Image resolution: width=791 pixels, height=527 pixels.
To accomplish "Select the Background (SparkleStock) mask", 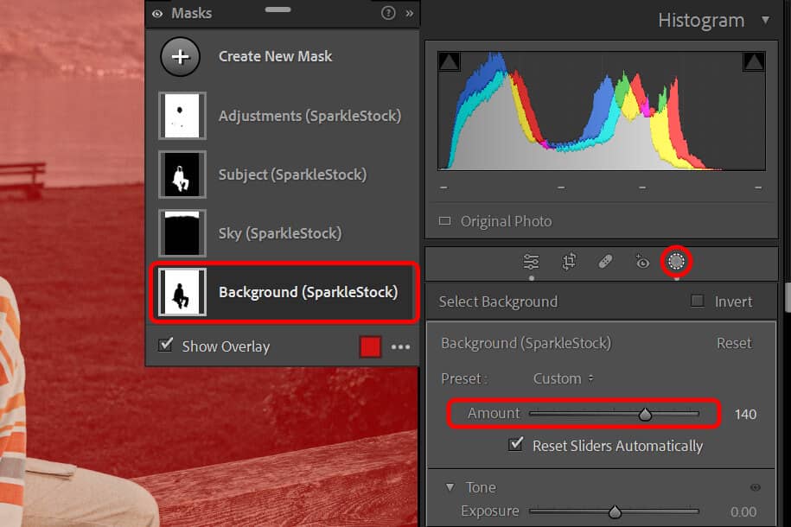I will pos(283,292).
